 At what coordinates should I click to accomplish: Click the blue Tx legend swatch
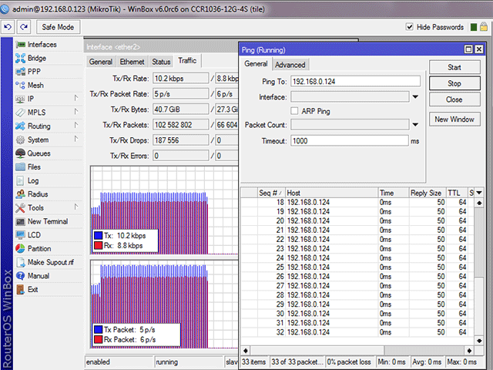(99, 235)
